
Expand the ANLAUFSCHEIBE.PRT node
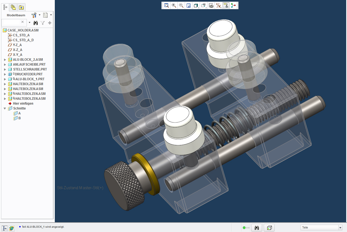(x=5, y=65)
